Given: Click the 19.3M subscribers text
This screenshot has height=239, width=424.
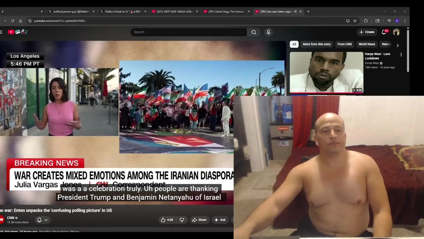Looking at the screenshot, I should (18, 222).
